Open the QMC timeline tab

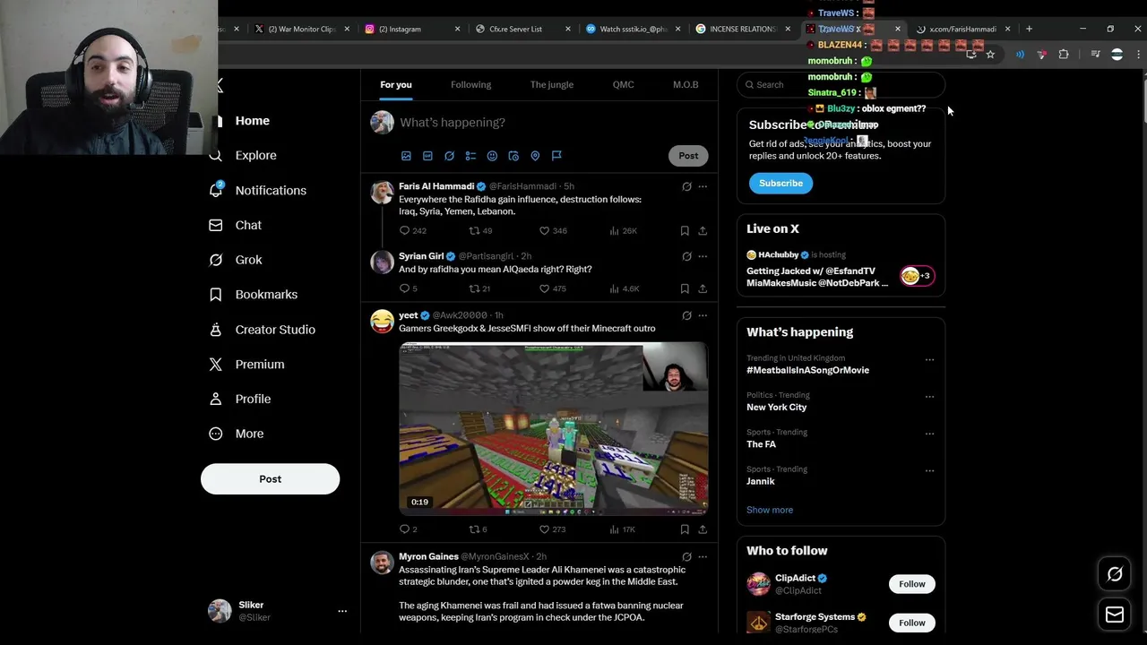click(623, 85)
